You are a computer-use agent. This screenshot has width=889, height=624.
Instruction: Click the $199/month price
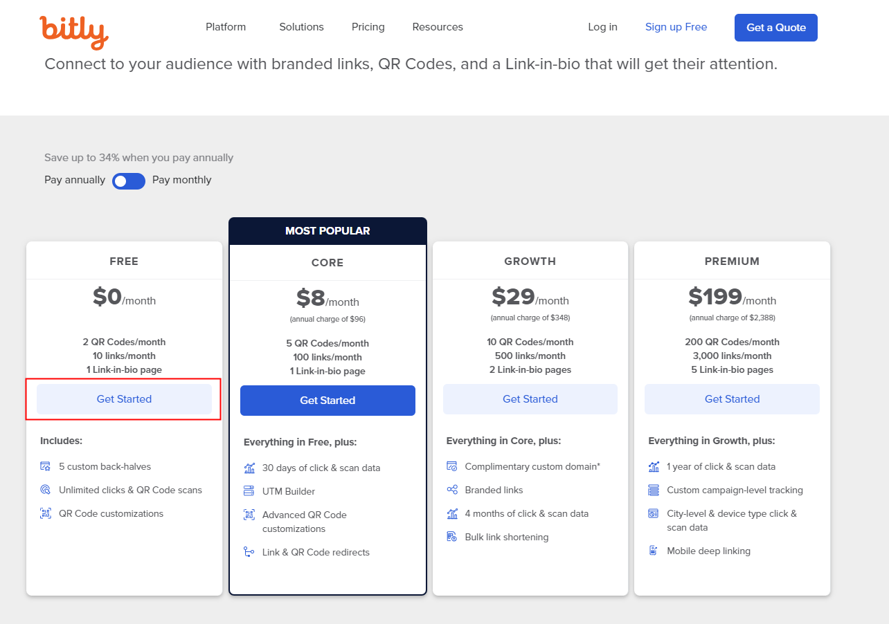pos(732,297)
